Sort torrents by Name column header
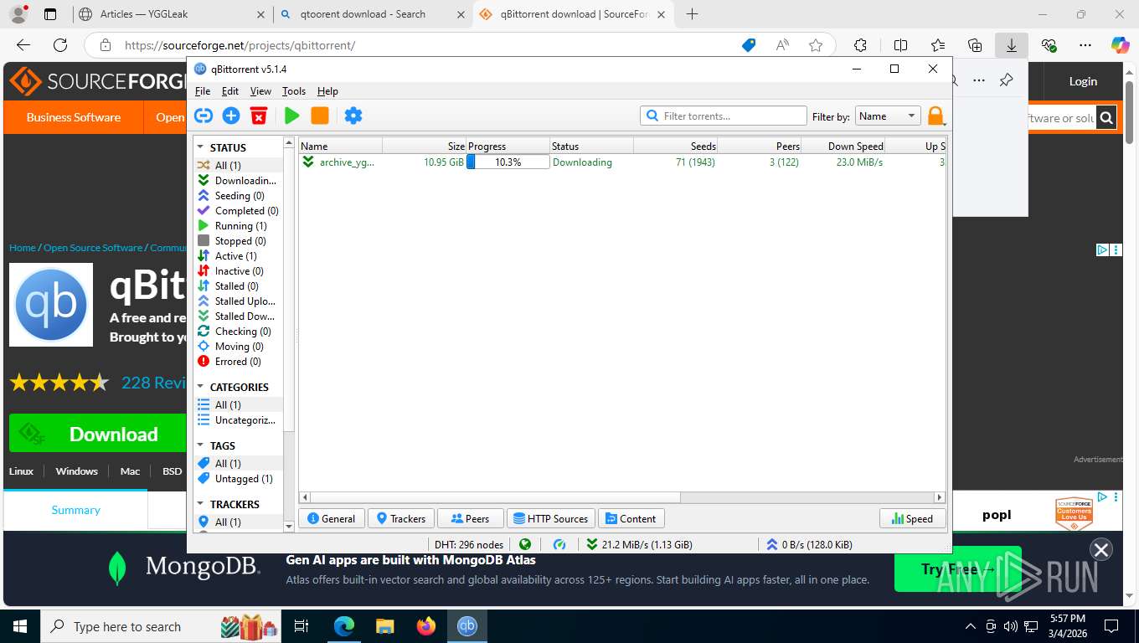 (340, 146)
